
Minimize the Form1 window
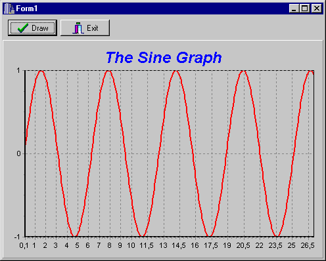(x=294, y=9)
